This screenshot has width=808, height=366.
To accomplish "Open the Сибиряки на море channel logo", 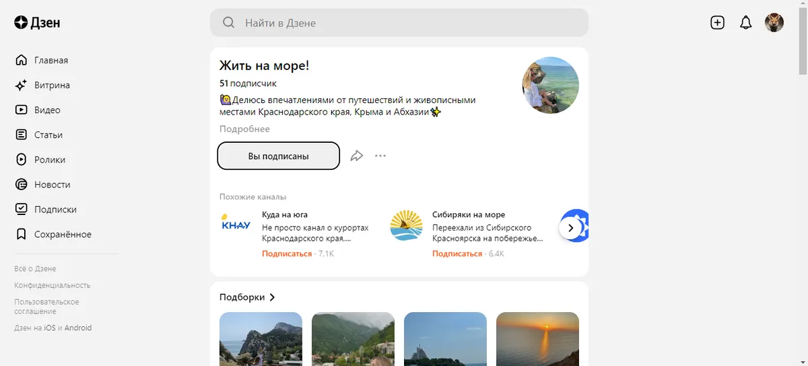I will tap(407, 225).
